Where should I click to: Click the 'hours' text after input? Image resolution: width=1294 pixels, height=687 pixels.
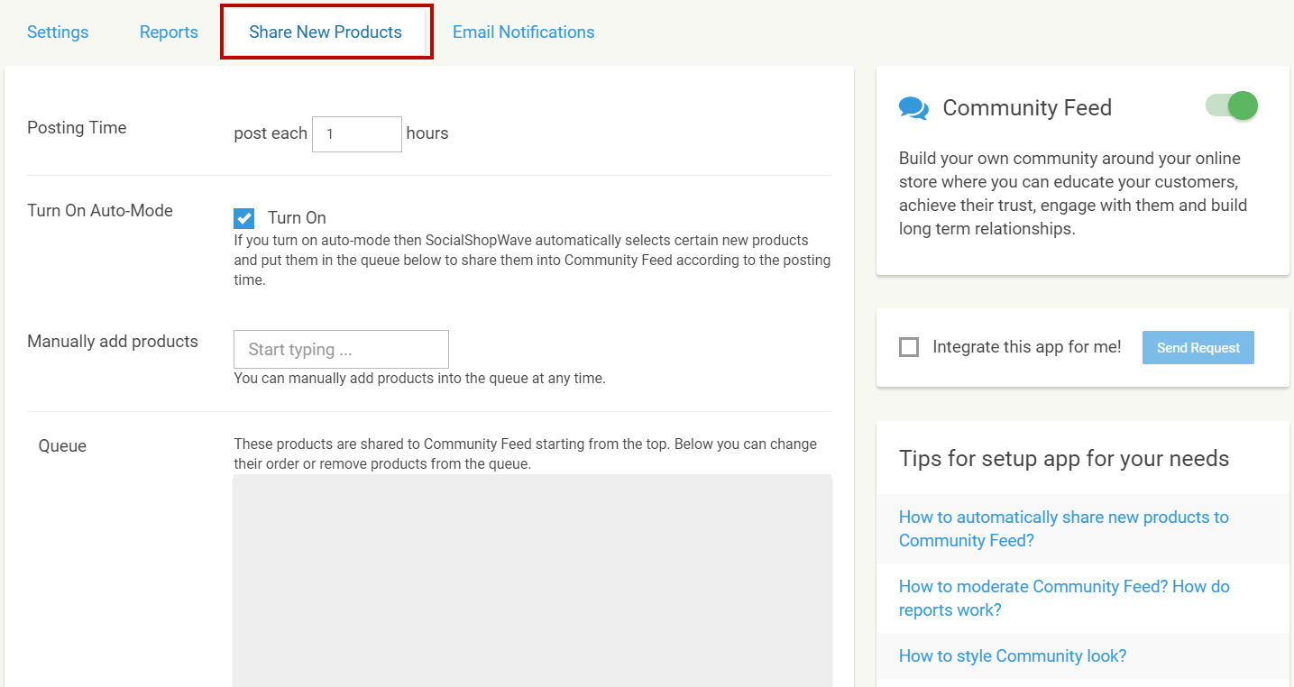pos(427,133)
